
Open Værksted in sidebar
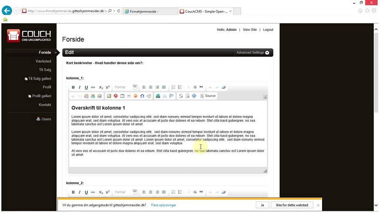click(43, 61)
